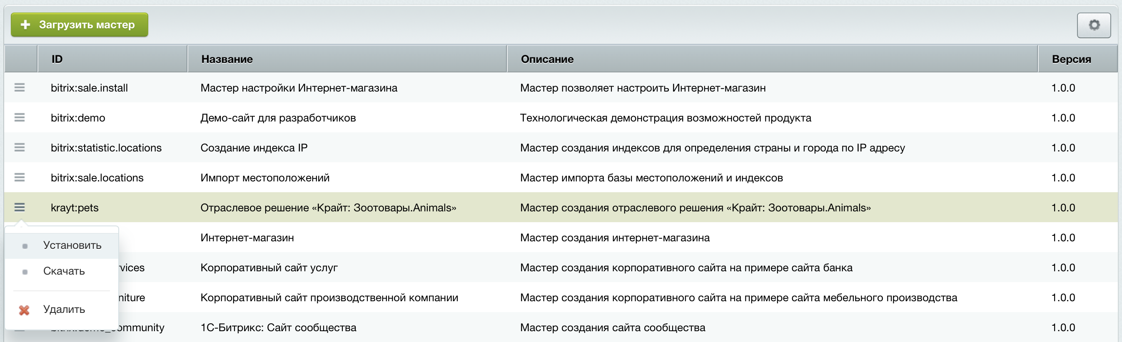Viewport: 1122px width, 342px height.
Task: Click the Загрузить мастер button
Action: tap(79, 25)
